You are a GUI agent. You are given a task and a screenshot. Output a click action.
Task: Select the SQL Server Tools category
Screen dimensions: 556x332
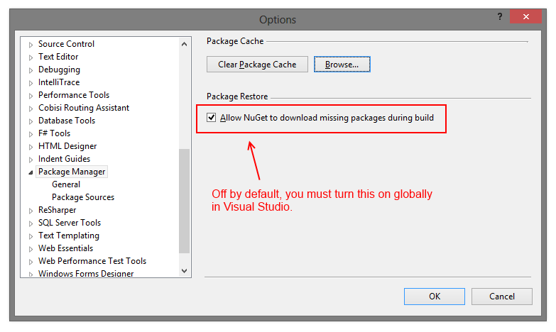coord(70,223)
